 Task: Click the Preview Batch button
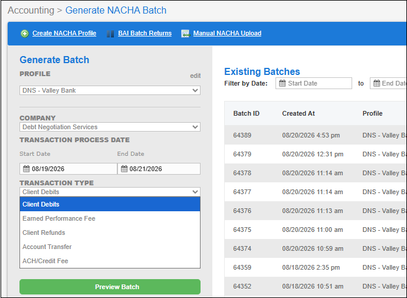(110, 287)
